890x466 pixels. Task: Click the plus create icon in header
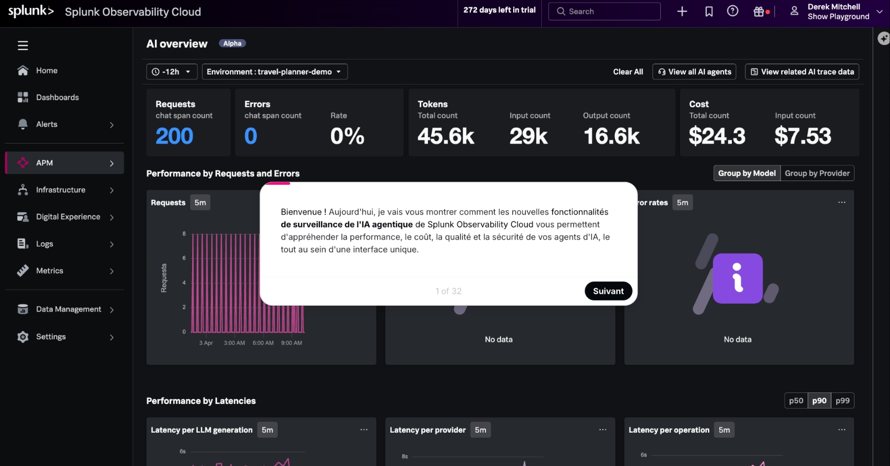(682, 11)
